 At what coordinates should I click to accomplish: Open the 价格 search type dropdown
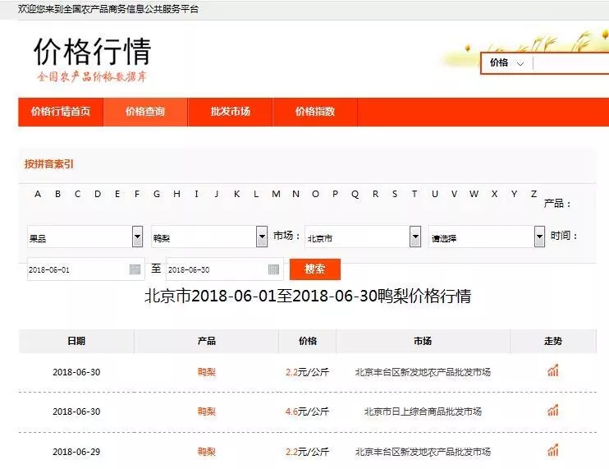[x=506, y=63]
